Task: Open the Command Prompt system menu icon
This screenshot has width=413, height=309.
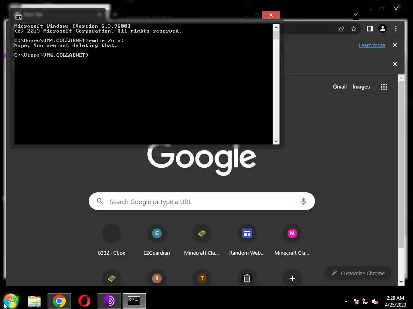Action: point(19,17)
